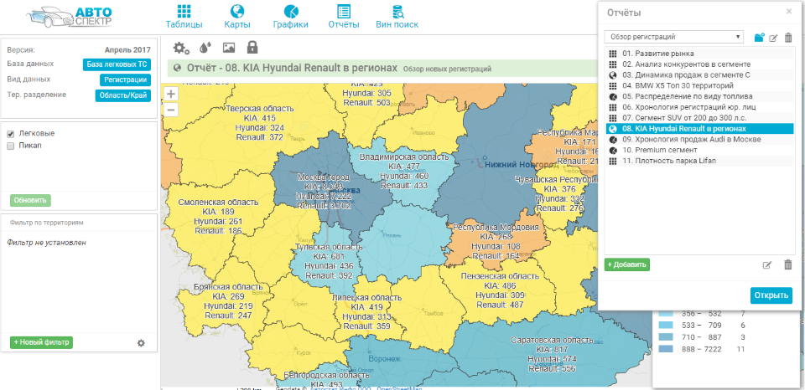The height and width of the screenshot is (390, 805).
Task: Click the 533 – 709 legend color swatch
Action: 666,325
